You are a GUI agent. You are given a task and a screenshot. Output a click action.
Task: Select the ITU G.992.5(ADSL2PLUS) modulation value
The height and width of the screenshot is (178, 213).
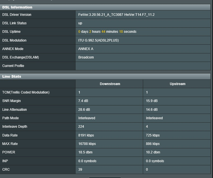[x=98, y=40]
